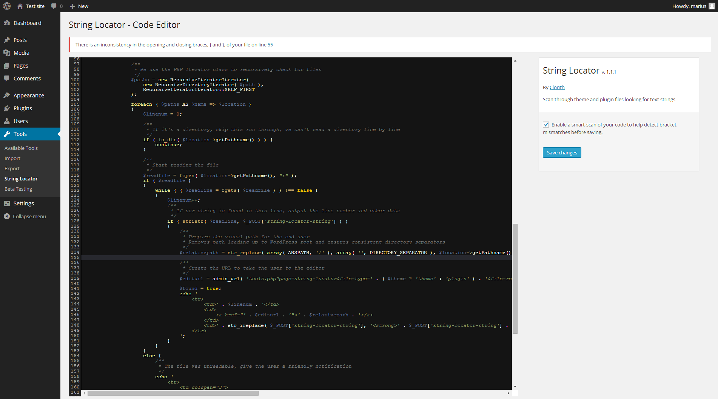Click the Media library icon
The height and width of the screenshot is (399, 718).
(7, 53)
